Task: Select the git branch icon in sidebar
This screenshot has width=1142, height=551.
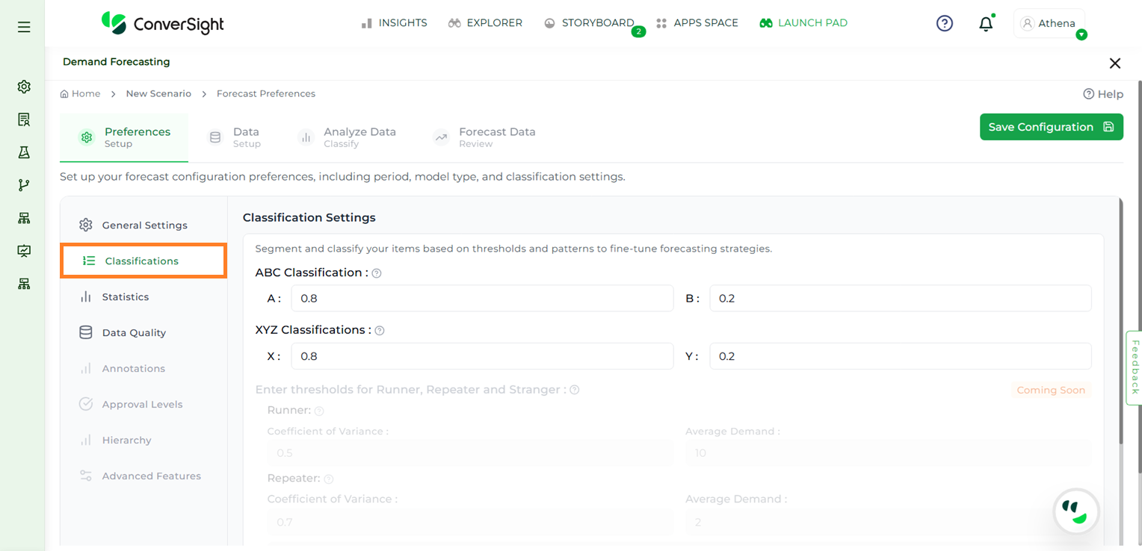Action: [24, 185]
